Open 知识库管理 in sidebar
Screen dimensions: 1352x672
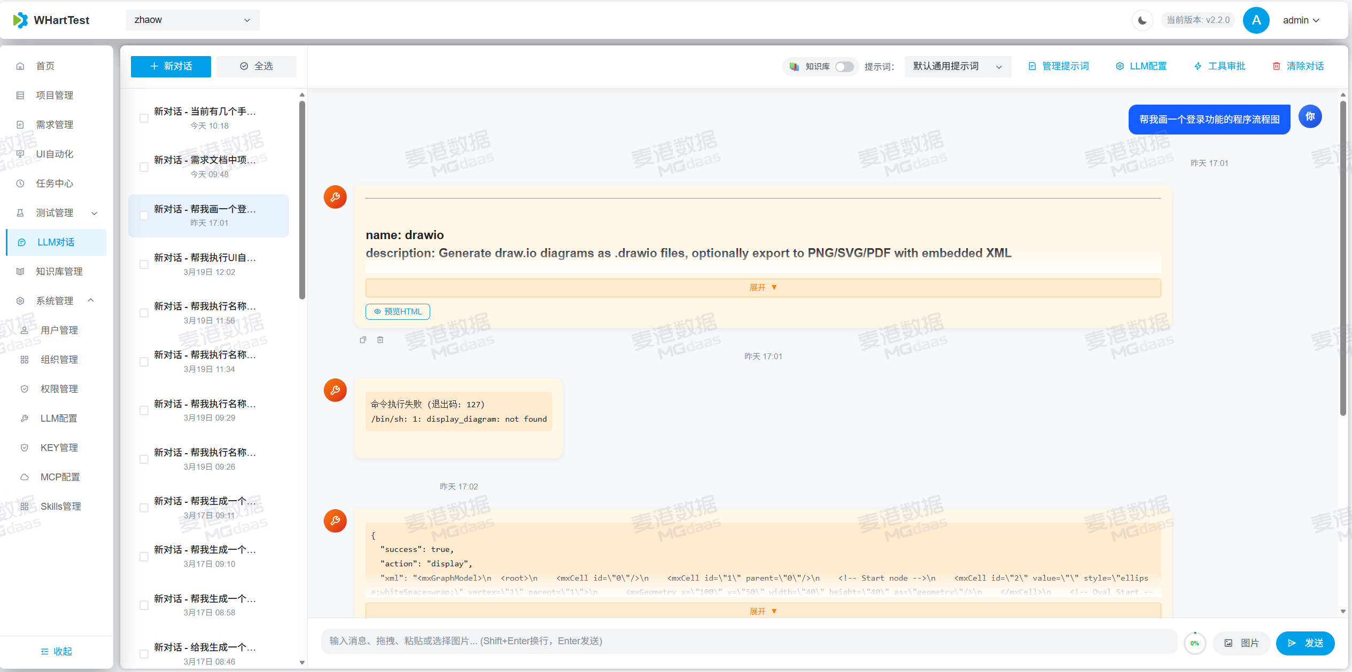59,271
